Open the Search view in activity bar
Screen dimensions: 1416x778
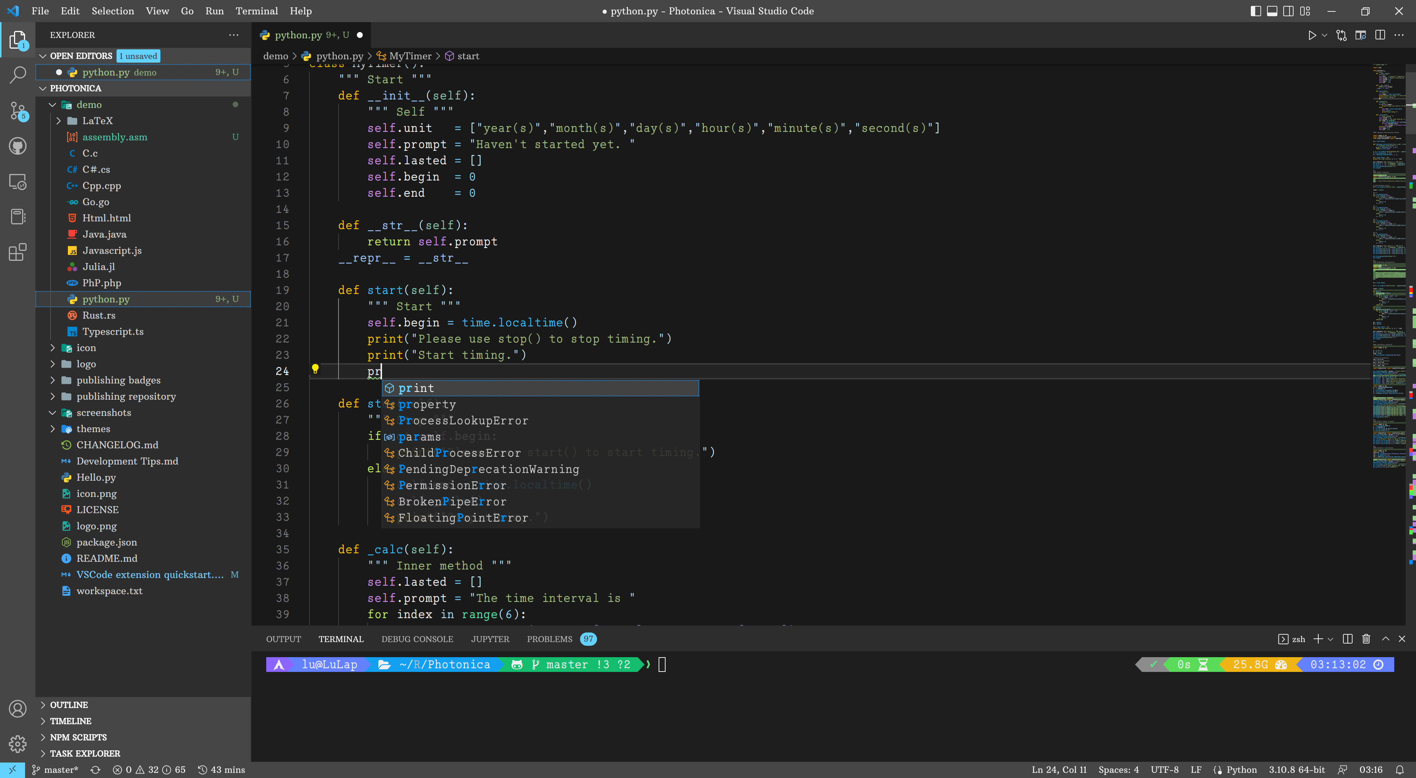click(x=18, y=75)
